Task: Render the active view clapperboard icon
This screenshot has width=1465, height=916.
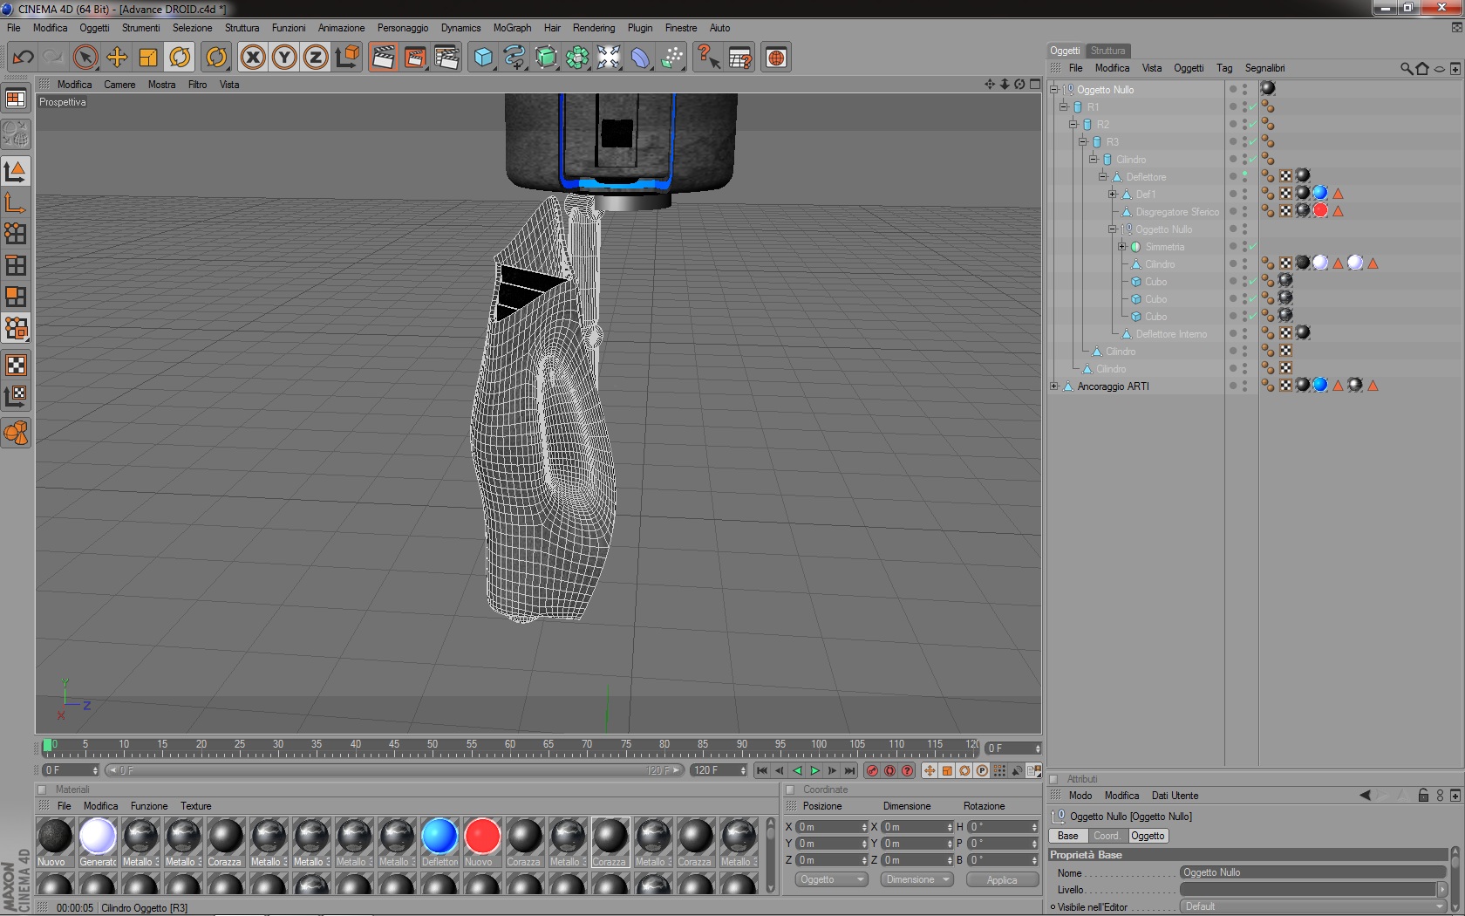Action: tap(384, 58)
